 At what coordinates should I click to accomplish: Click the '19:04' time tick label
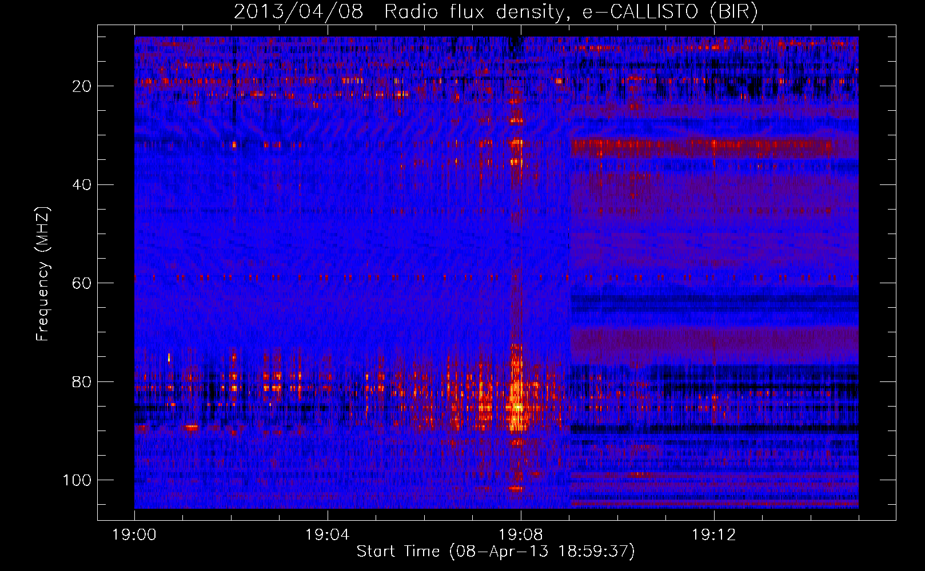[x=328, y=535]
